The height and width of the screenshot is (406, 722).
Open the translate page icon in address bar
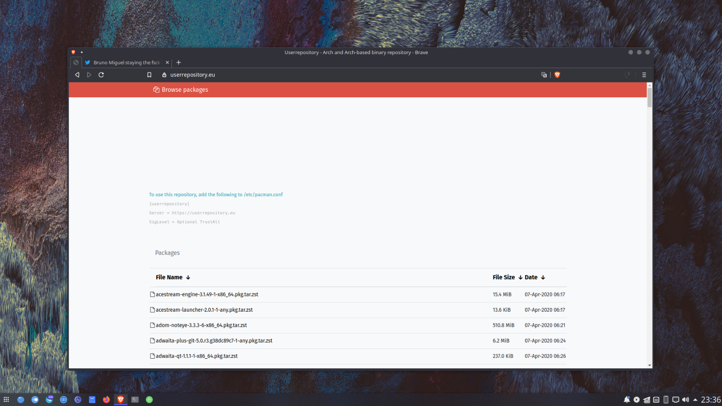pyautogui.click(x=544, y=75)
